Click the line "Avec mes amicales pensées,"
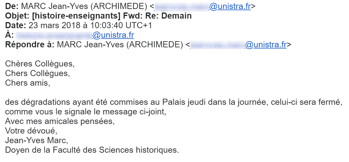 click(60, 121)
